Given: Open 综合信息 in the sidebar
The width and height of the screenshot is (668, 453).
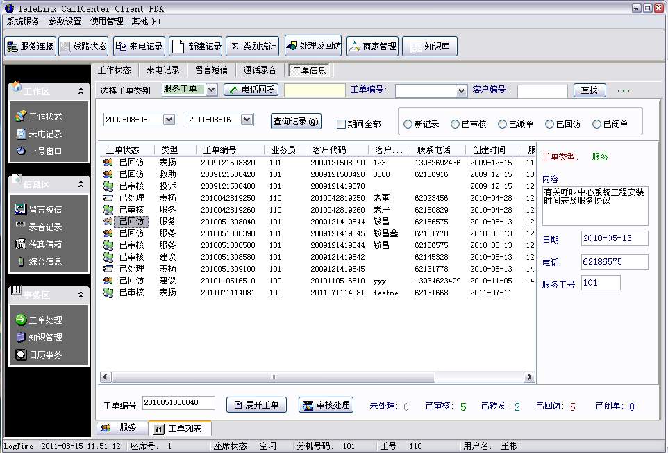Looking at the screenshot, I should [x=39, y=261].
